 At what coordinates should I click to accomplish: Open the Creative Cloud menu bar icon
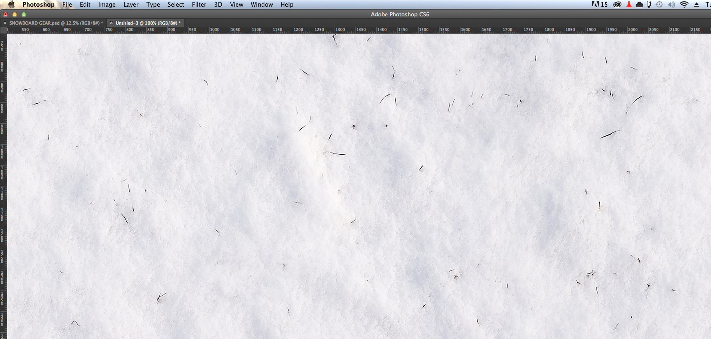pos(617,5)
